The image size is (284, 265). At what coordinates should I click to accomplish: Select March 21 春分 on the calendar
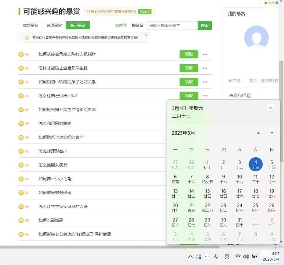point(191,207)
